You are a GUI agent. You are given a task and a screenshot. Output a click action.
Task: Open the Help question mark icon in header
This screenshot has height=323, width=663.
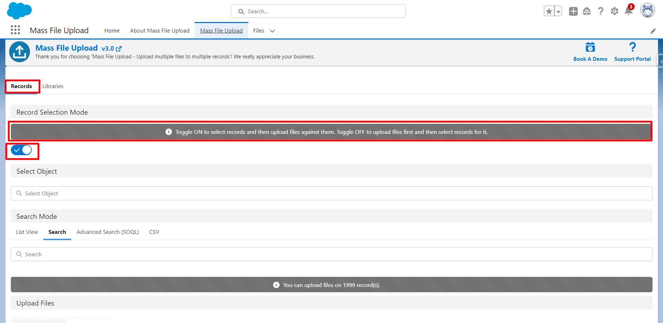point(600,11)
